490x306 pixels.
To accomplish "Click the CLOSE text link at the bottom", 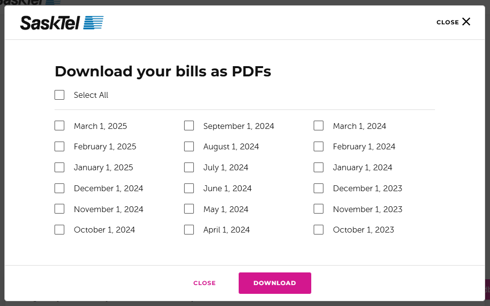I will [x=205, y=283].
